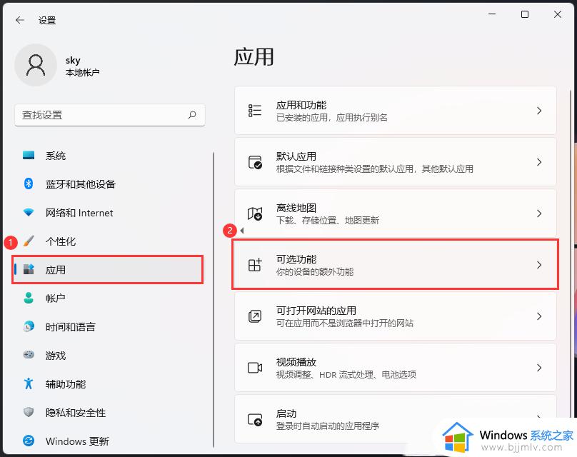Screen dimensions: 577x457
Task: Click the accessibility figure icon for 辅助功能
Action: [29, 383]
